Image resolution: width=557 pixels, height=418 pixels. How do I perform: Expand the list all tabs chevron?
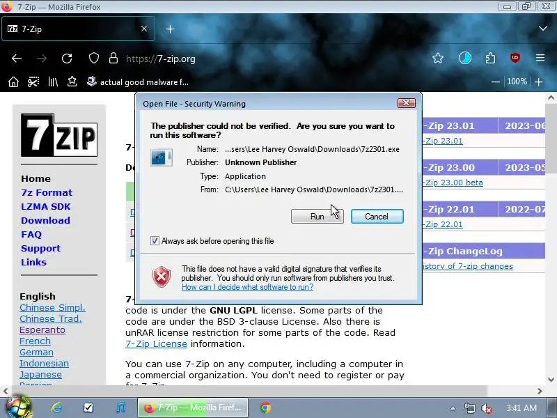pyautogui.click(x=543, y=29)
